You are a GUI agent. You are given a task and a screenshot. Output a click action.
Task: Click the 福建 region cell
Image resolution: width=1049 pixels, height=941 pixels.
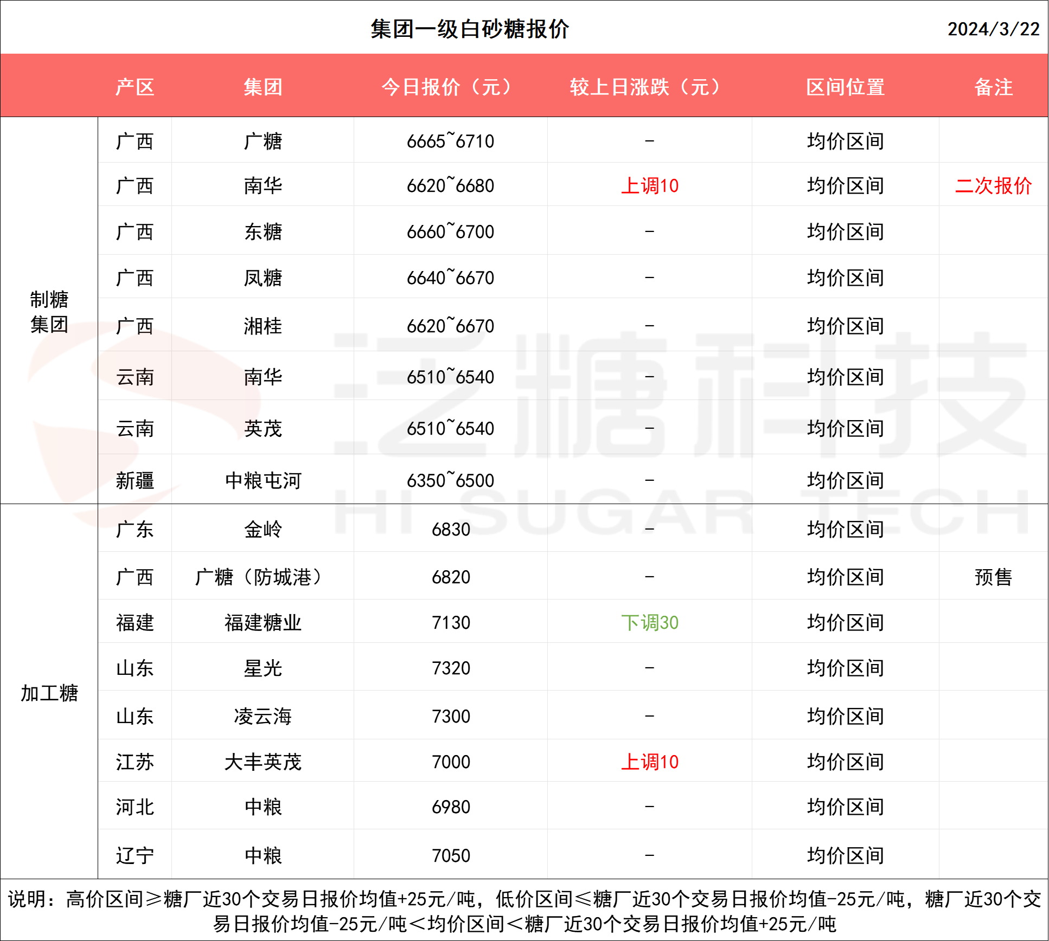135,622
